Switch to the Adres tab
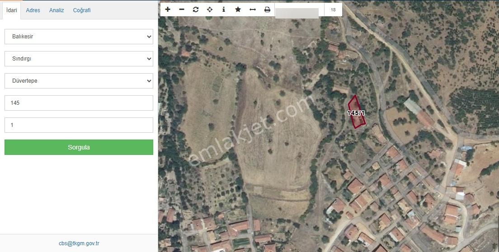This screenshot has width=499, height=252. tap(33, 10)
